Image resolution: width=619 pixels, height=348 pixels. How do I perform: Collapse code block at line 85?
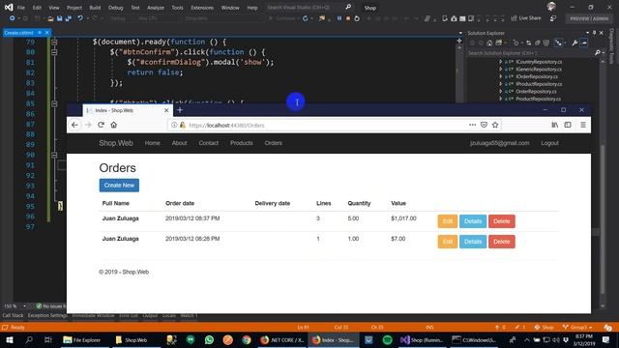(54, 103)
